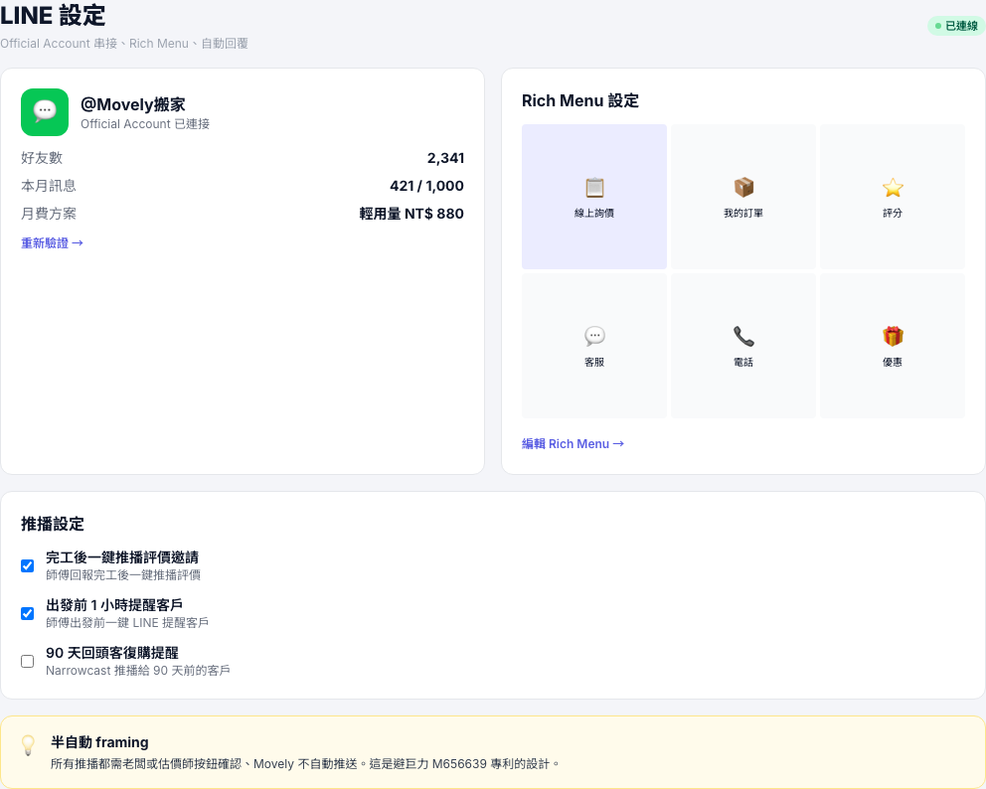Click the 線上詢價 tile label

(594, 213)
